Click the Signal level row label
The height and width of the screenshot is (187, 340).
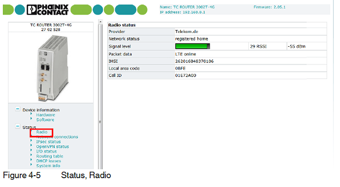(119, 46)
